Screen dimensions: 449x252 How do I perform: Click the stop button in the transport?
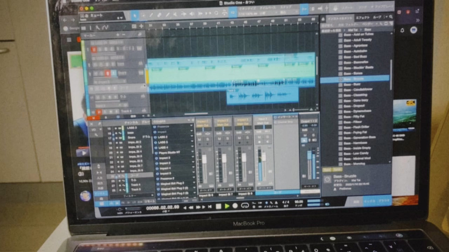[x=218, y=206]
